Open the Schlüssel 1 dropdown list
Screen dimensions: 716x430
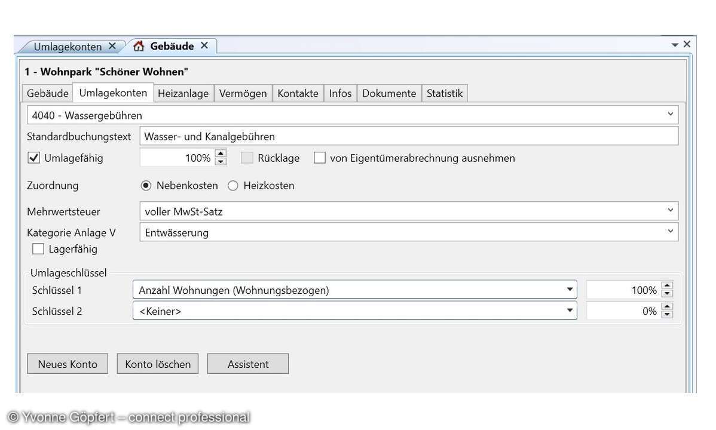click(x=570, y=290)
